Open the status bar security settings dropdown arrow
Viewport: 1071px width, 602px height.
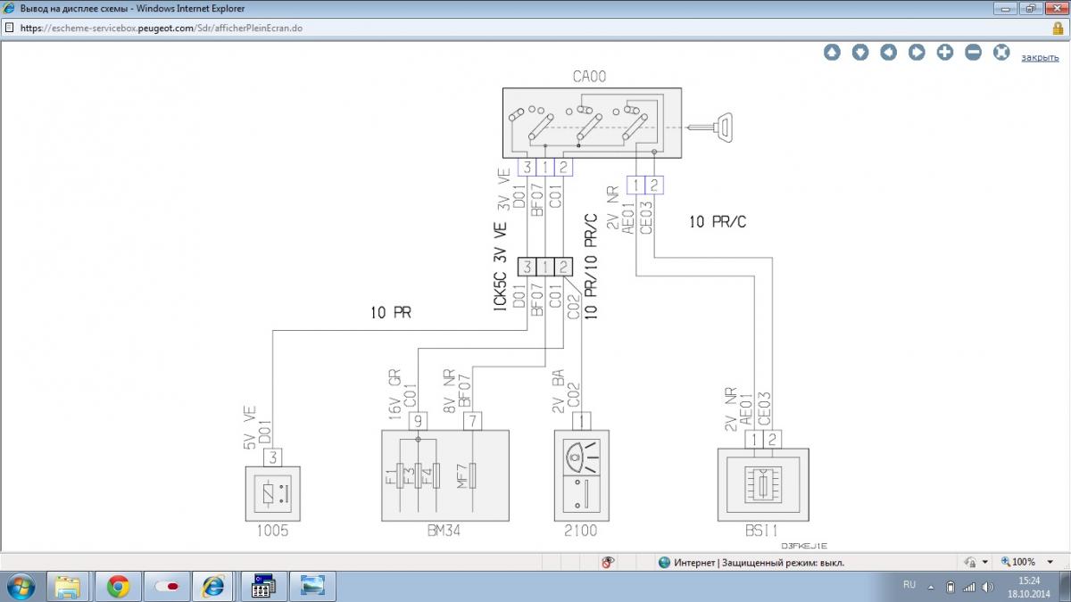coord(985,563)
